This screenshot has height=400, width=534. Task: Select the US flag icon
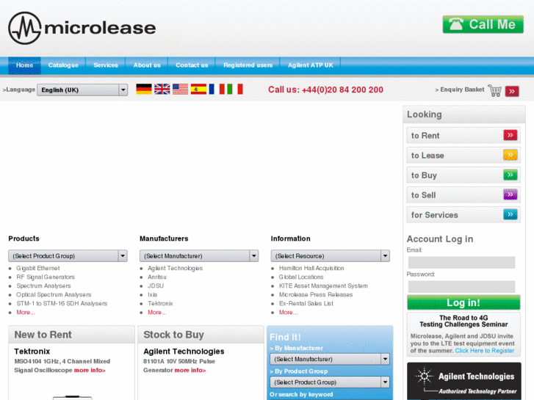(180, 90)
